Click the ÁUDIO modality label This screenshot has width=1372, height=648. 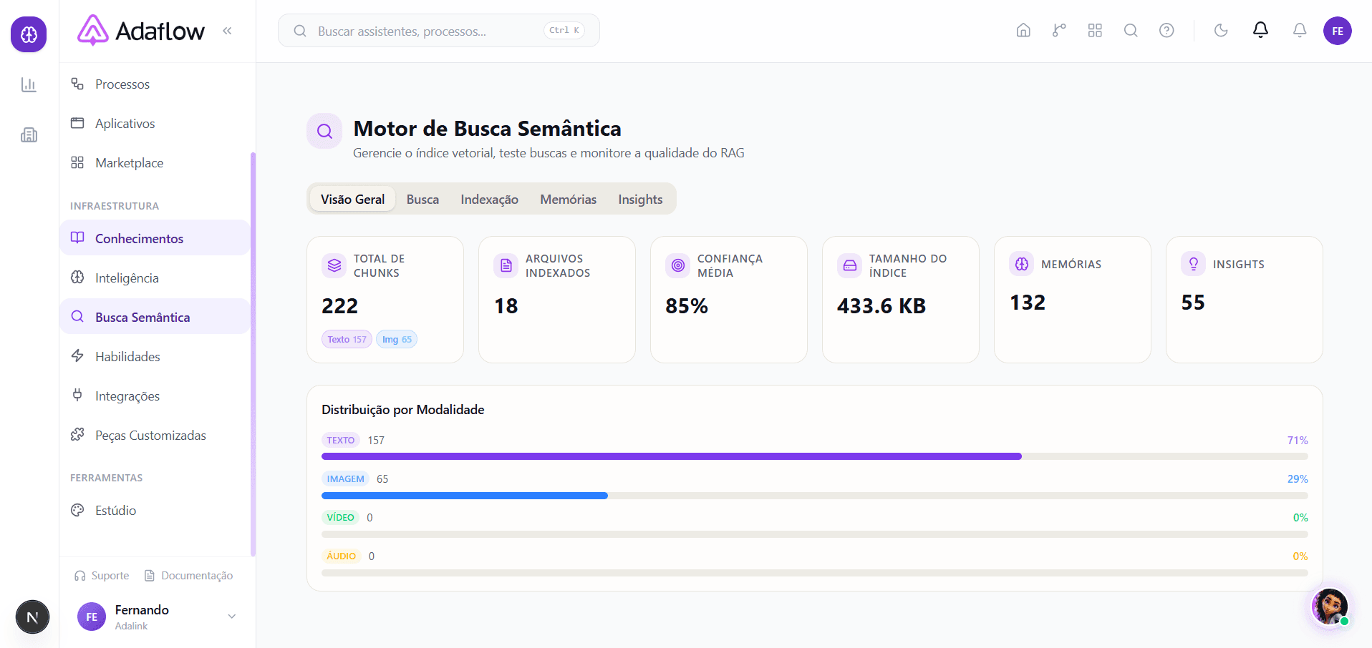(341, 556)
